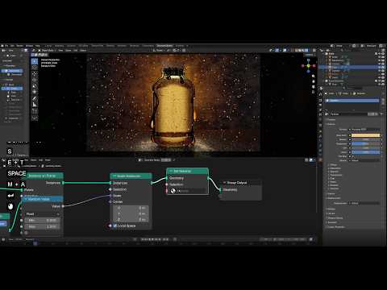Screen dimensions: 387x290
Task: Click the Blender logo menu icon
Action: point(2,46)
